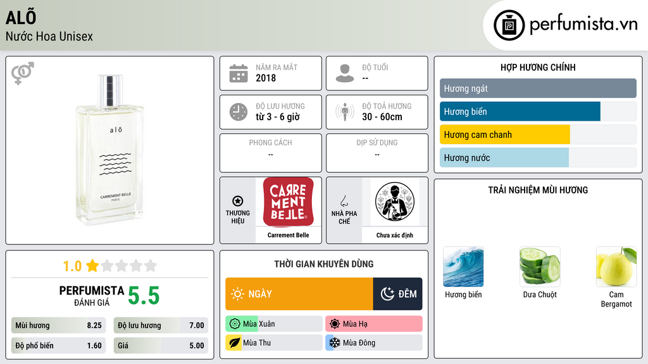Click the Nước Hoa Unisex subtitle
The width and height of the screenshot is (648, 364).
49,36
